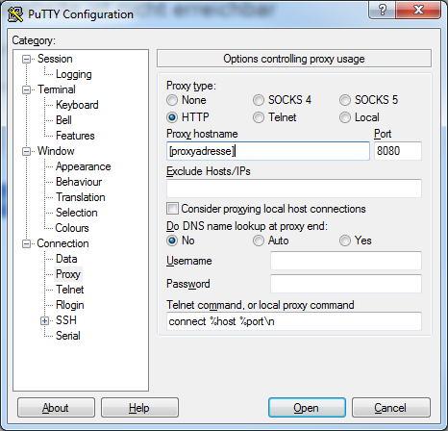
Task: Open the Telnet category in tree
Action: click(x=69, y=290)
